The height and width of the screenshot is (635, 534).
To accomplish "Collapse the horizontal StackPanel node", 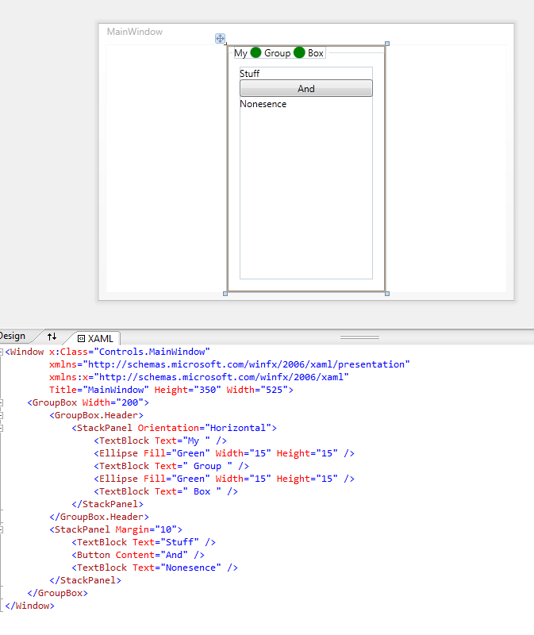I will [2, 428].
